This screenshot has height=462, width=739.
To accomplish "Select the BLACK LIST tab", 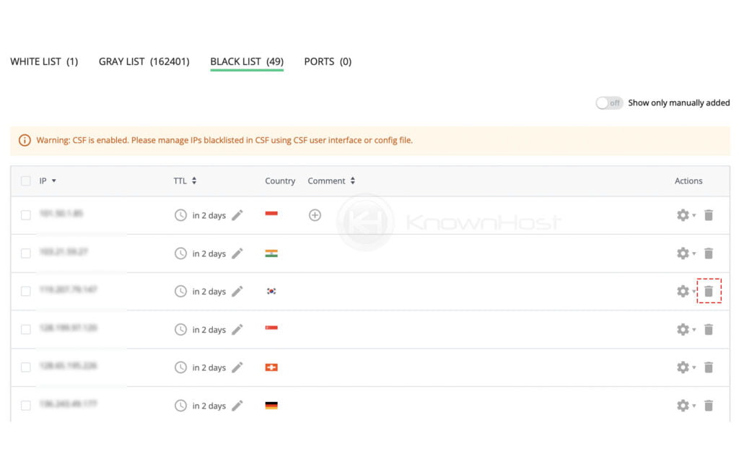I will click(247, 62).
